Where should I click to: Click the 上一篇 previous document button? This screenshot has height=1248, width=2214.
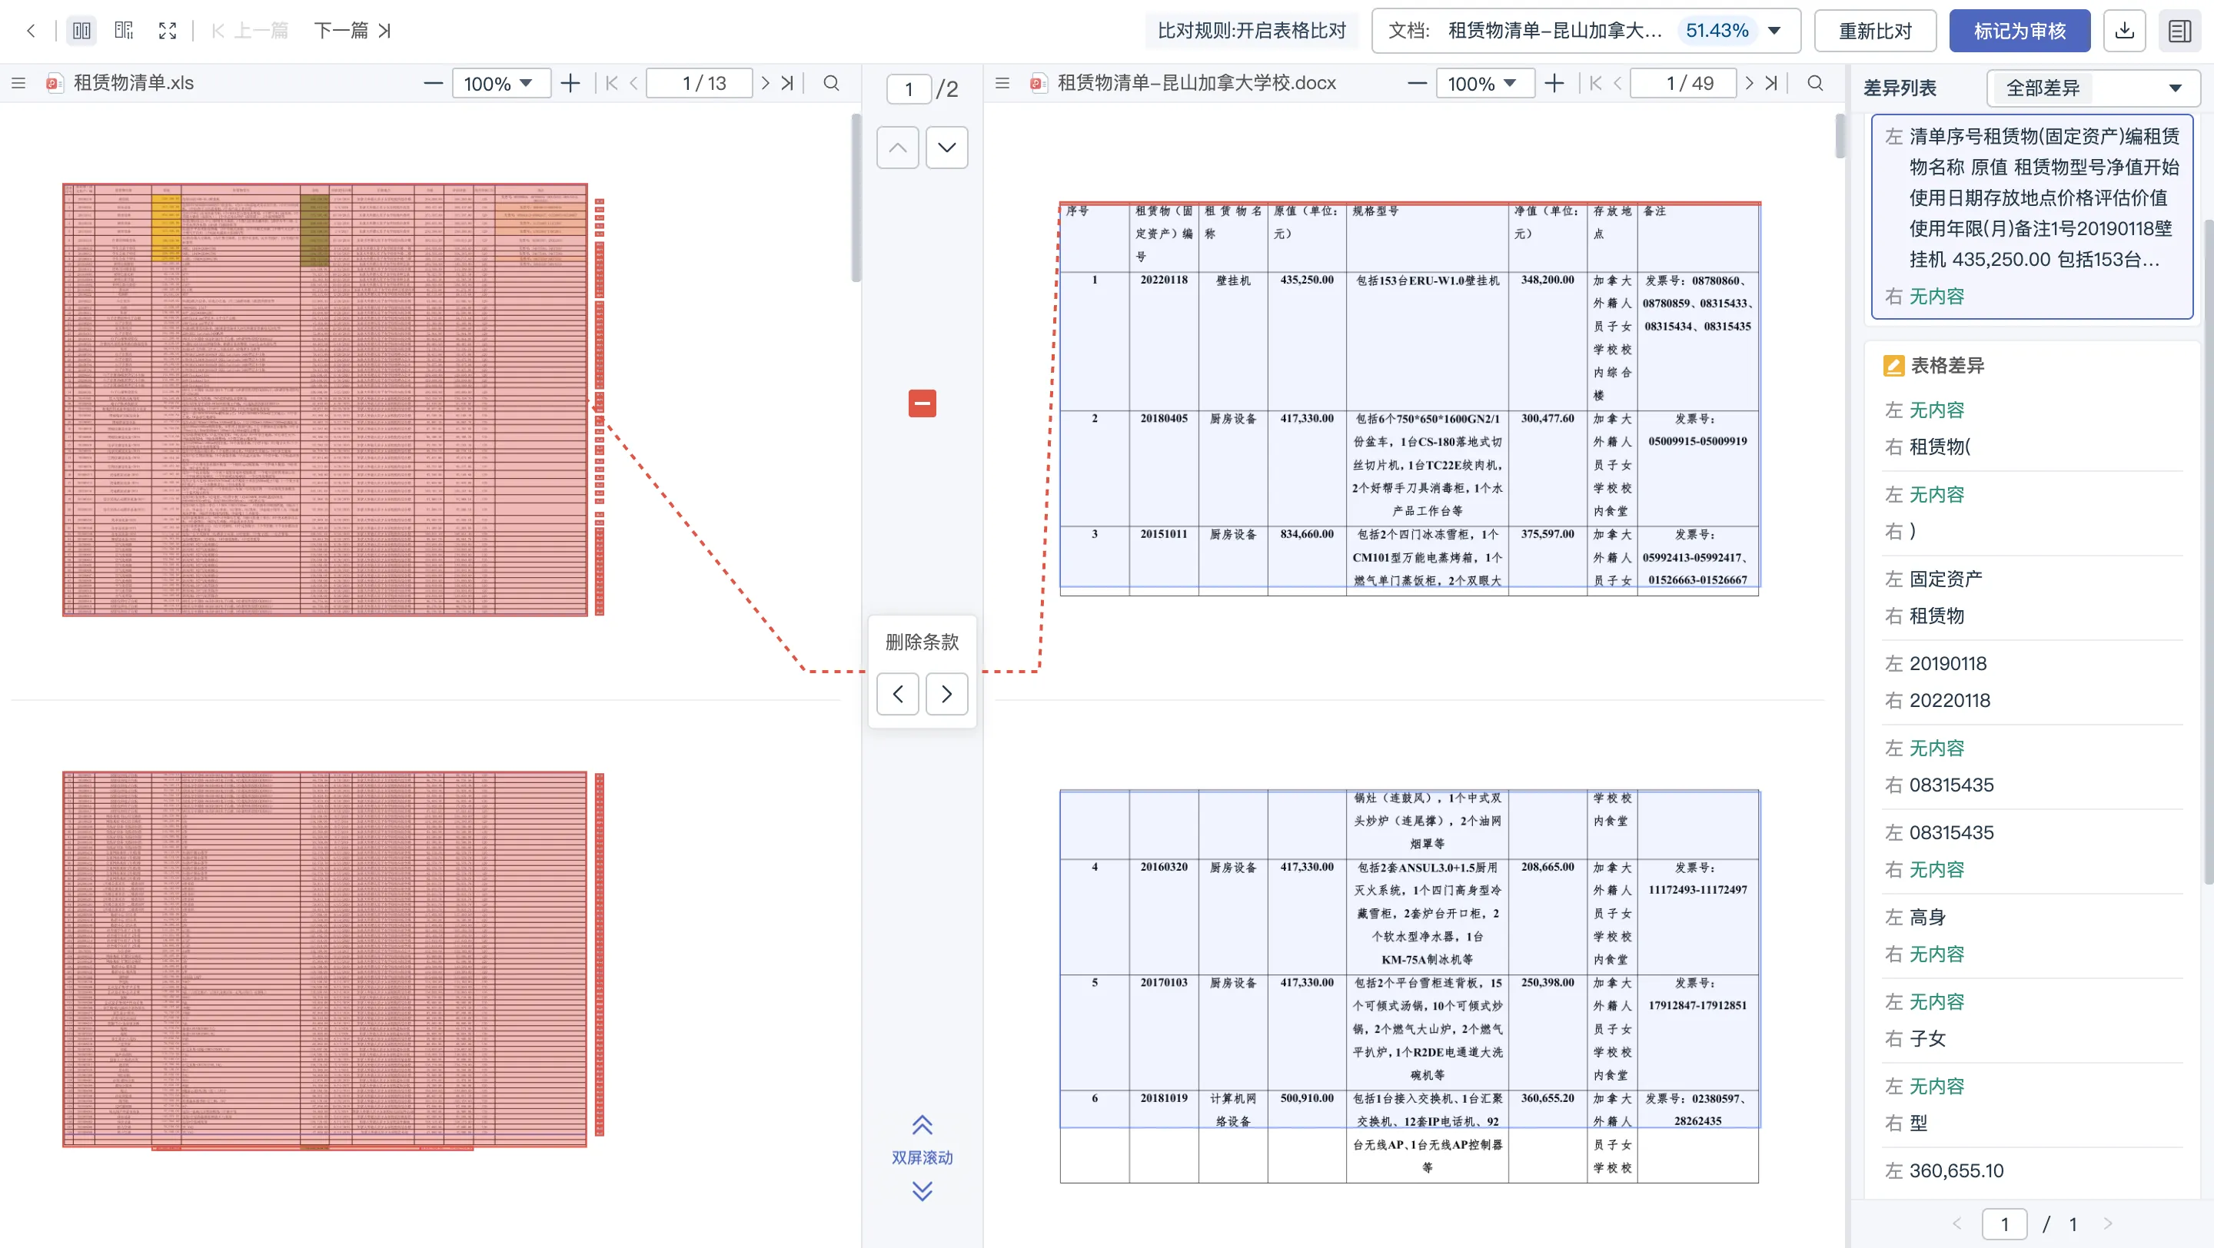tap(250, 31)
